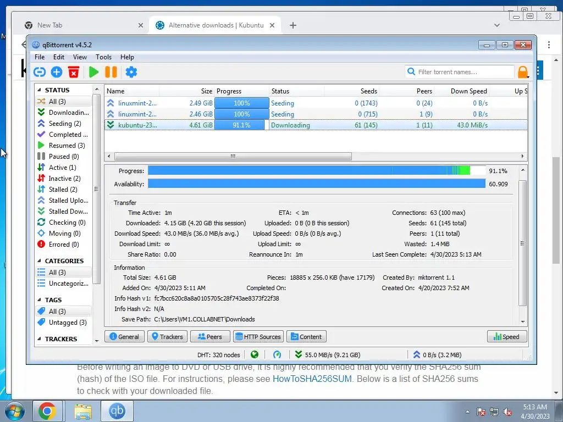Image resolution: width=563 pixels, height=422 pixels.
Task: Switch to the Content tab
Action: pos(306,337)
